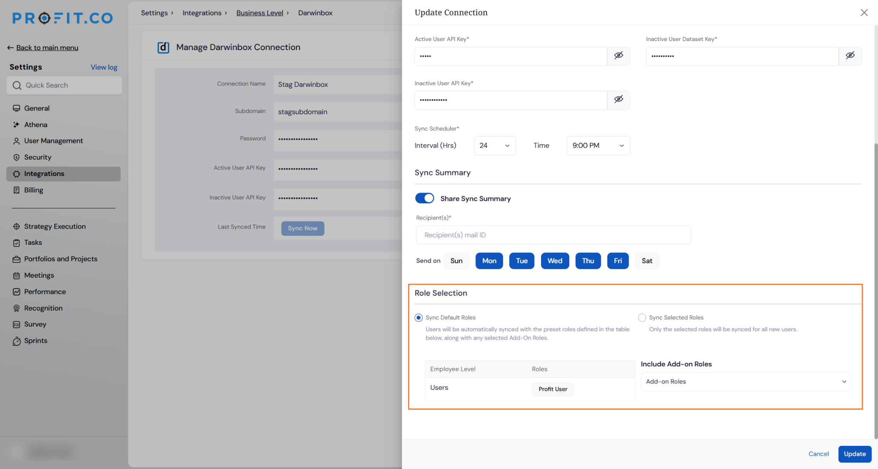The height and width of the screenshot is (469, 878).
Task: Expand the Add-on Roles dropdown
Action: coord(746,382)
